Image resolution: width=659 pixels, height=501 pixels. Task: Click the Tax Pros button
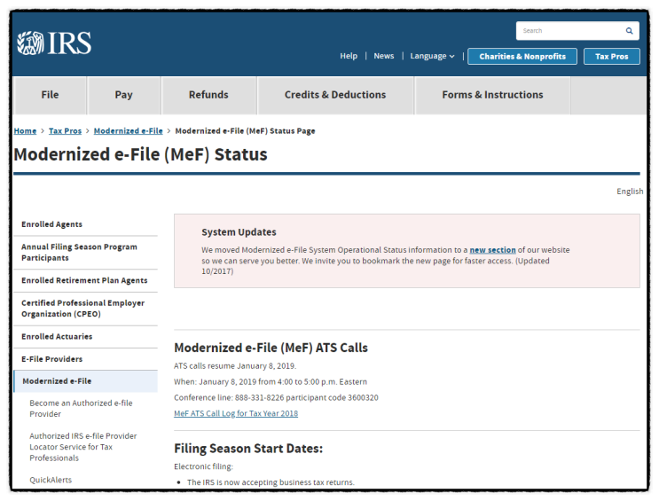point(611,57)
